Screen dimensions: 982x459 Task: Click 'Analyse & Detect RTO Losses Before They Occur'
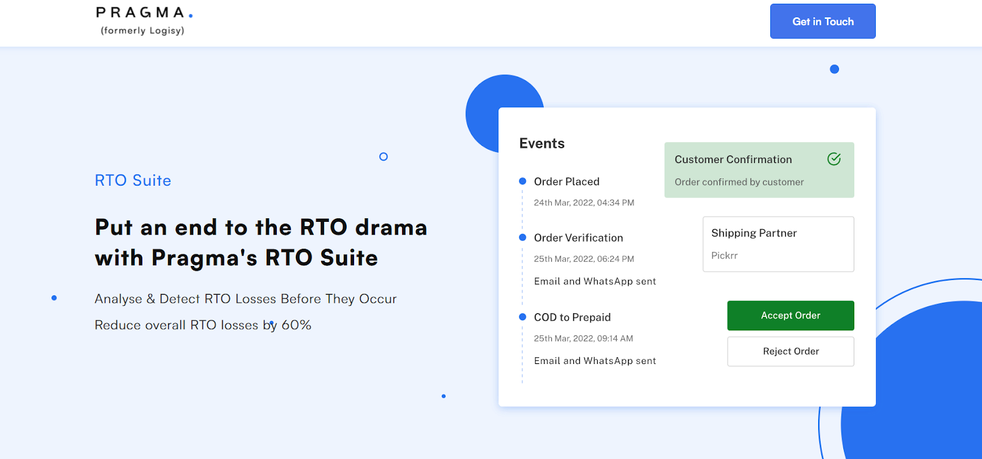coord(245,299)
